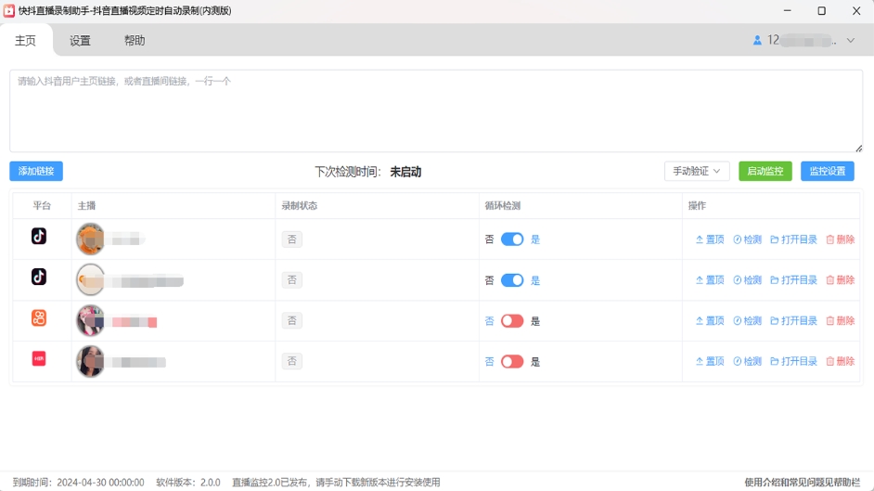874x491 pixels.
Task: Click 打开目录 in the first row
Action: coord(793,239)
